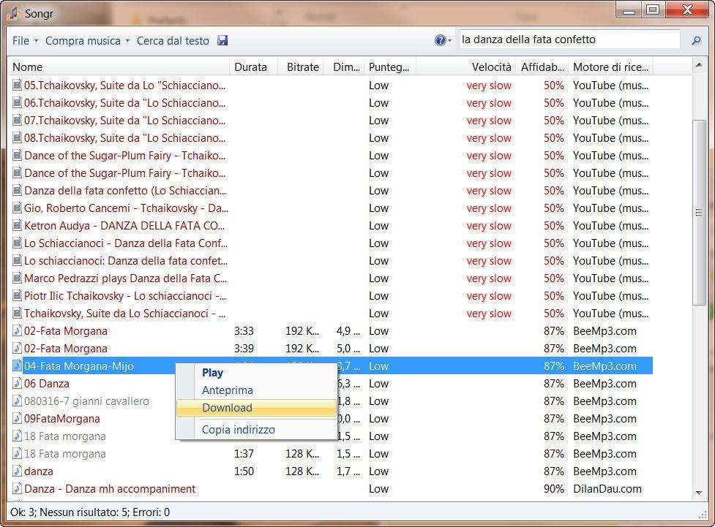The image size is (715, 527).
Task: Maximize the Songr window
Action: [x=653, y=10]
